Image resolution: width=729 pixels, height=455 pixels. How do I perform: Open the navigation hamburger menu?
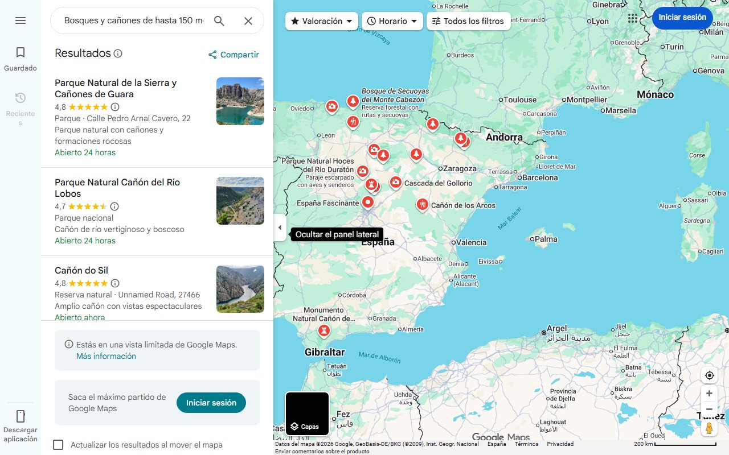21,20
